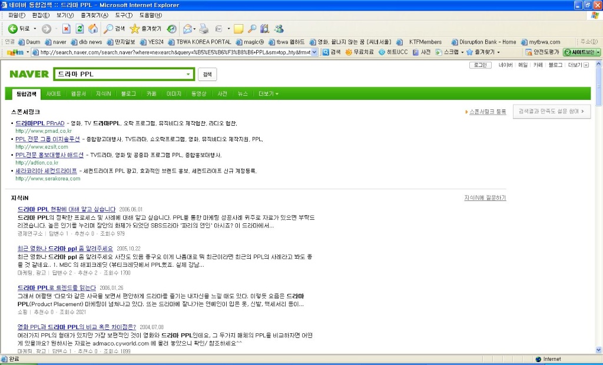The image size is (603, 365).
Task: Switch to the 이미지 search tab
Action: tap(174, 93)
